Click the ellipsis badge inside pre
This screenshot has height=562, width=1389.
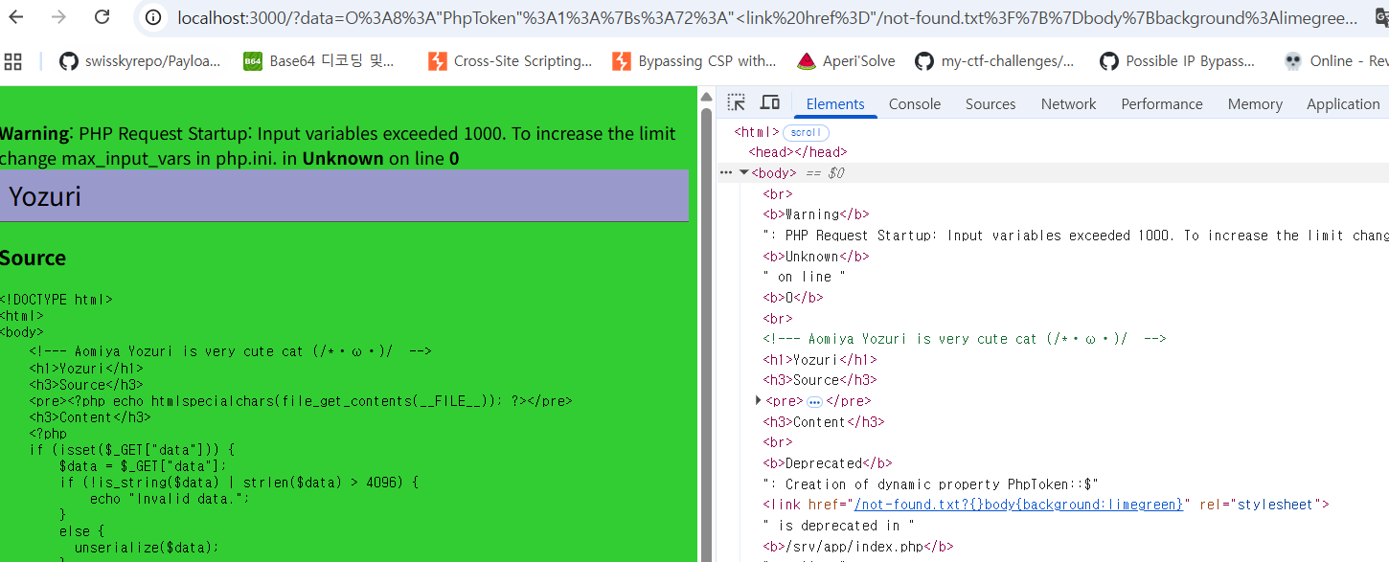814,401
